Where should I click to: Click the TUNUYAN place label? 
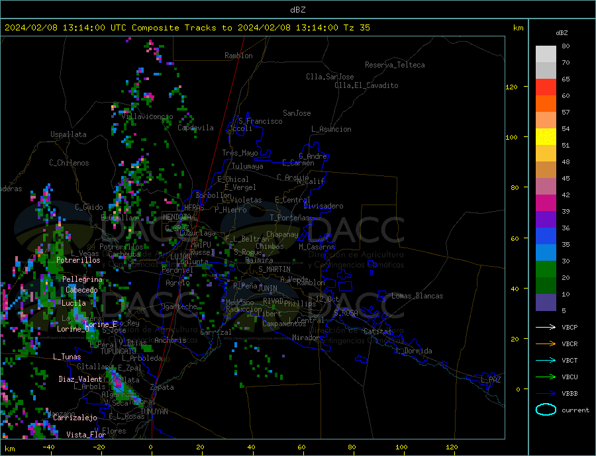(x=154, y=412)
